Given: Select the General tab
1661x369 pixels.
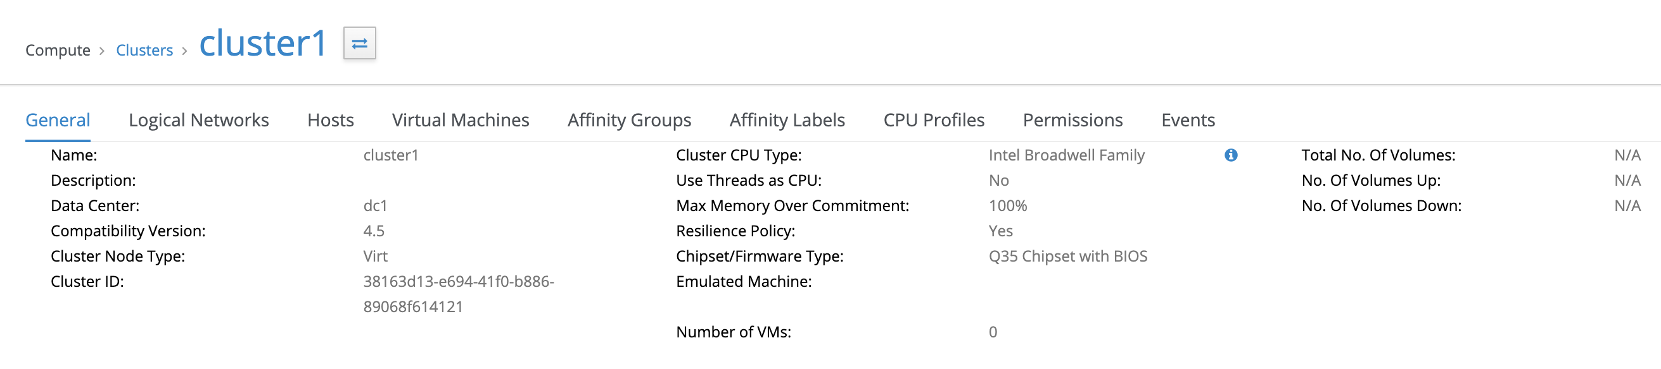Looking at the screenshot, I should coord(58,120).
